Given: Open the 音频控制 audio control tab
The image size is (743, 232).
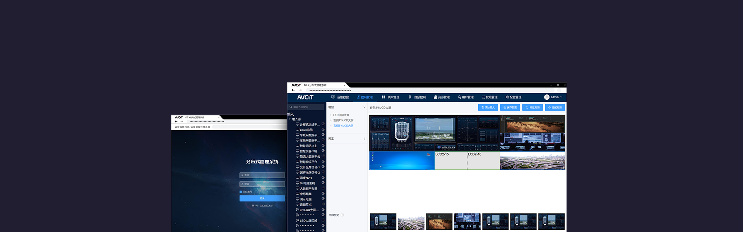Looking at the screenshot, I should pyautogui.click(x=417, y=97).
